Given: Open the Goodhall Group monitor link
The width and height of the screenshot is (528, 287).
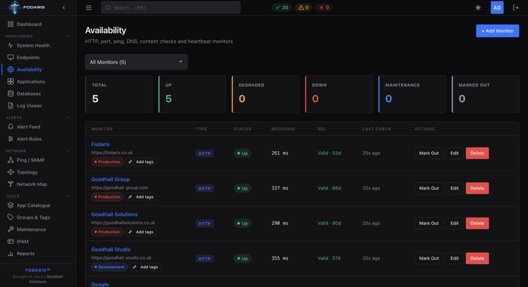Looking at the screenshot, I should tap(110, 179).
